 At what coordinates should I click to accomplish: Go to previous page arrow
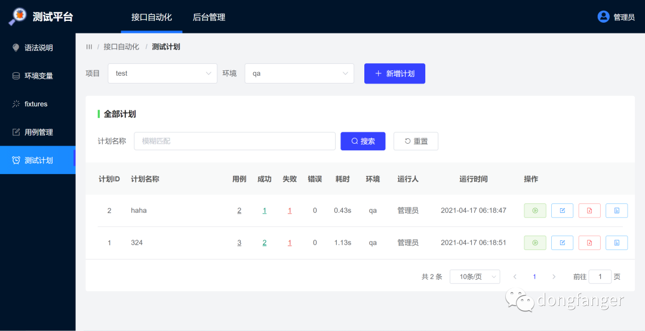515,277
